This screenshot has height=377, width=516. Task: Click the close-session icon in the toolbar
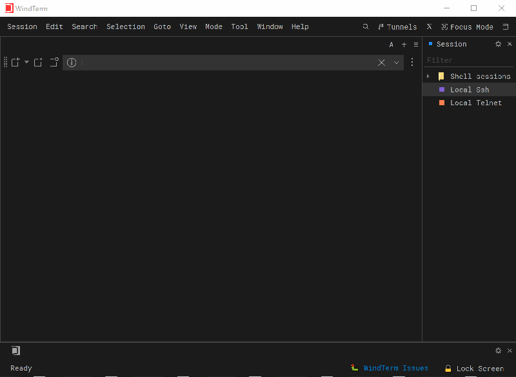[37, 63]
